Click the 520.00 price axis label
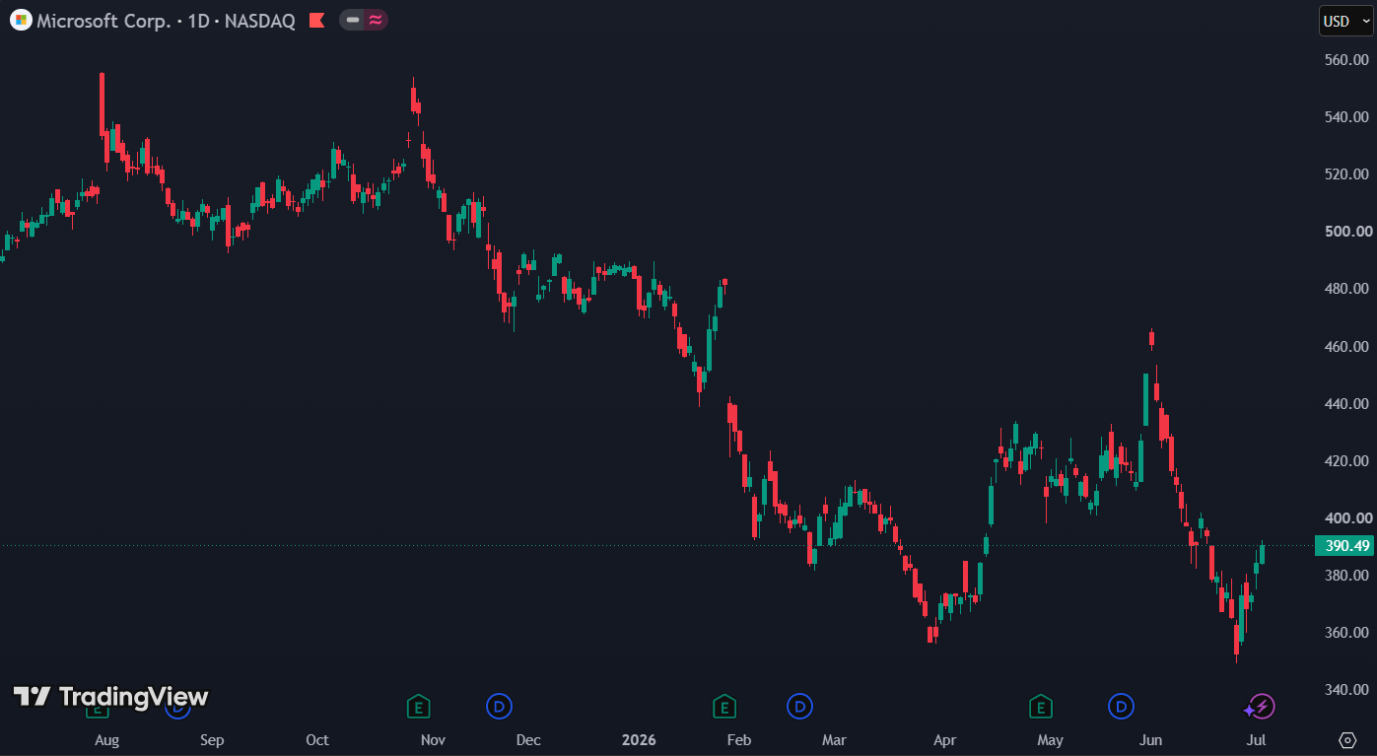This screenshot has height=756, width=1377. click(x=1347, y=173)
